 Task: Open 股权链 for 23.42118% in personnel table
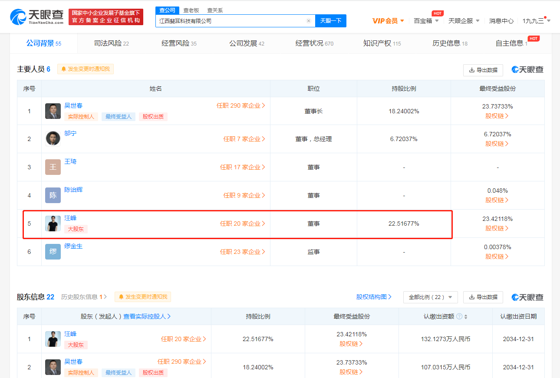pyautogui.click(x=497, y=228)
